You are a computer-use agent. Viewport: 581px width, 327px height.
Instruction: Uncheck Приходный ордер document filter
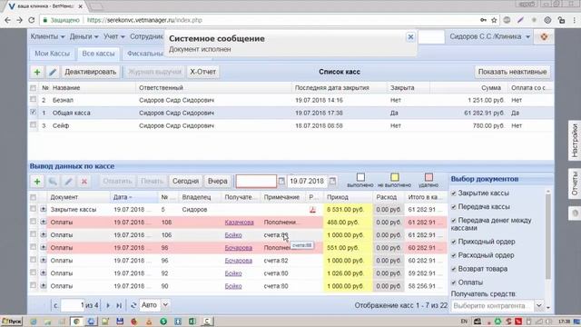tap(454, 242)
